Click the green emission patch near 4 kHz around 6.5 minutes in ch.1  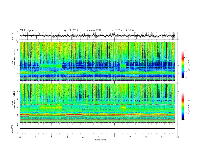123,66
